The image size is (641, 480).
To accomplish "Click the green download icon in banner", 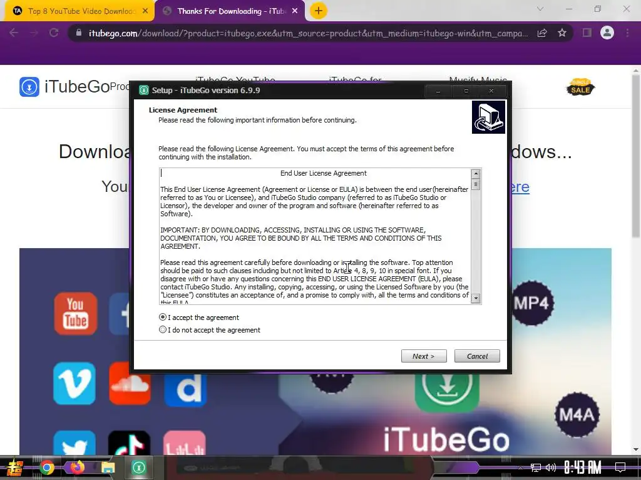I will (x=447, y=392).
